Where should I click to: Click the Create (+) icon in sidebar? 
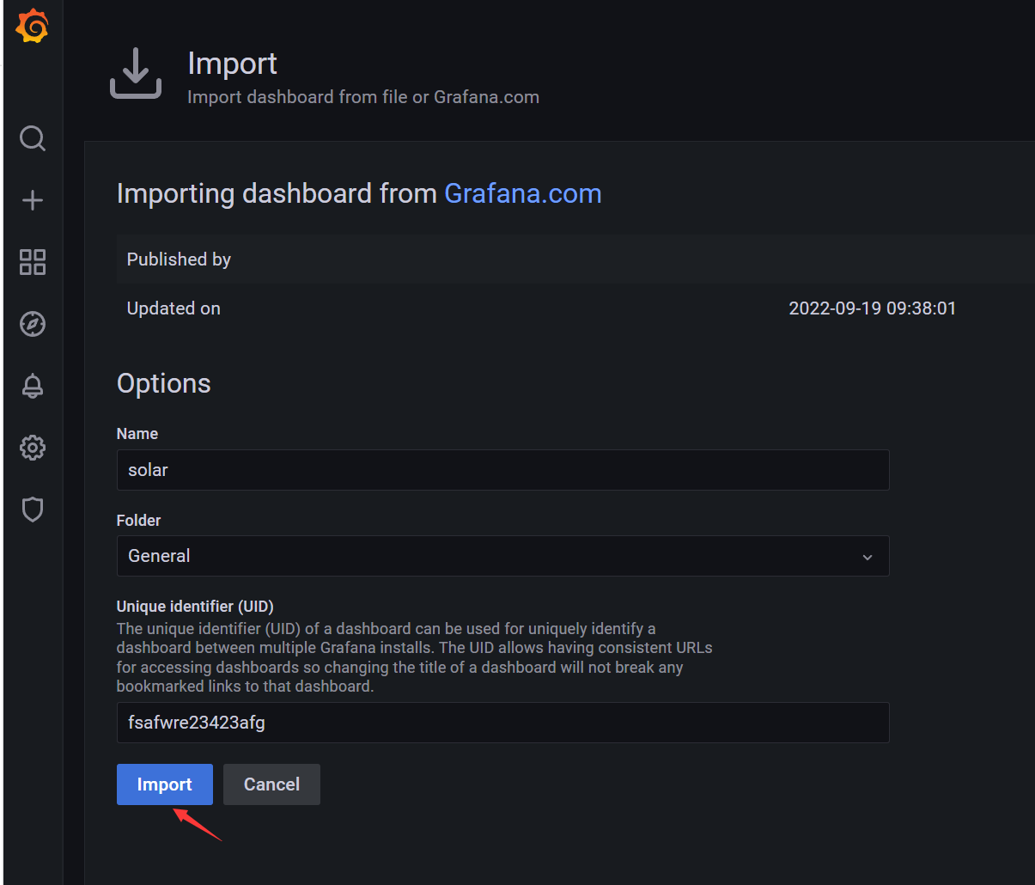pos(32,200)
